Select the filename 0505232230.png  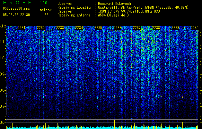(16, 8)
